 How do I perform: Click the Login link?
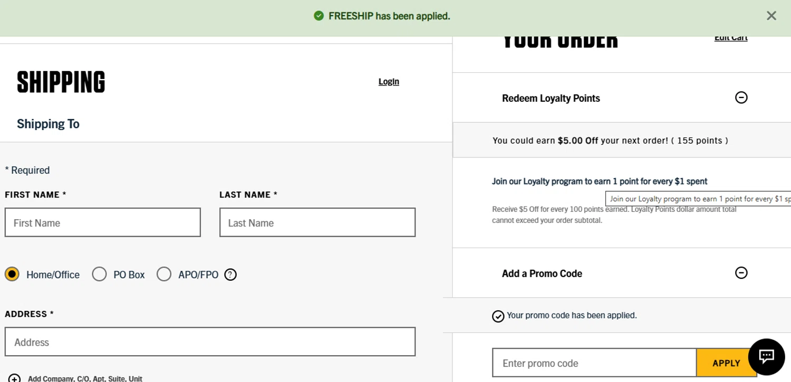point(389,82)
